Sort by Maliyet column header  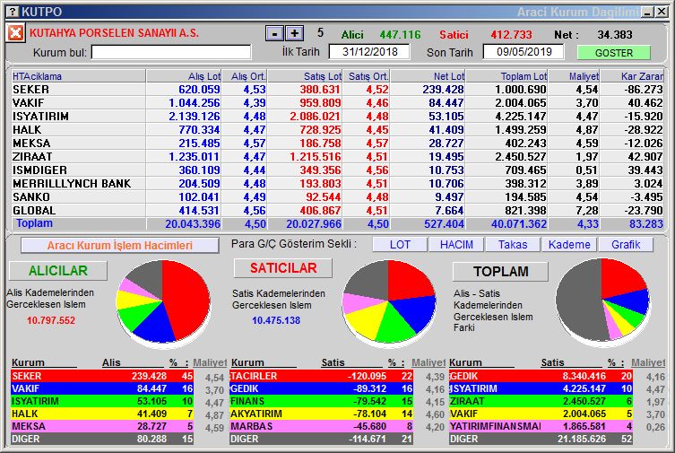click(575, 76)
